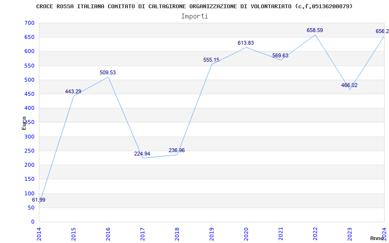Click x-axis year 2016

(x=108, y=234)
